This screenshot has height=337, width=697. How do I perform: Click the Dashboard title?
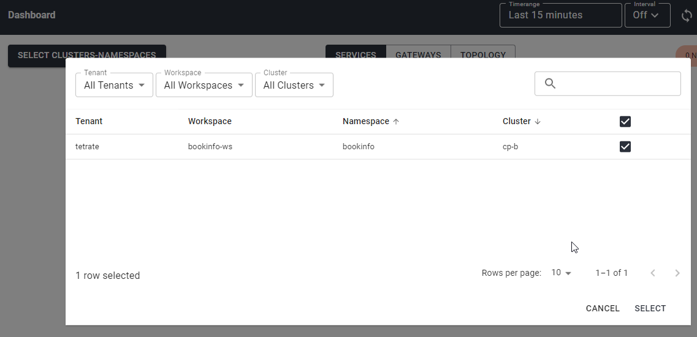pyautogui.click(x=31, y=15)
